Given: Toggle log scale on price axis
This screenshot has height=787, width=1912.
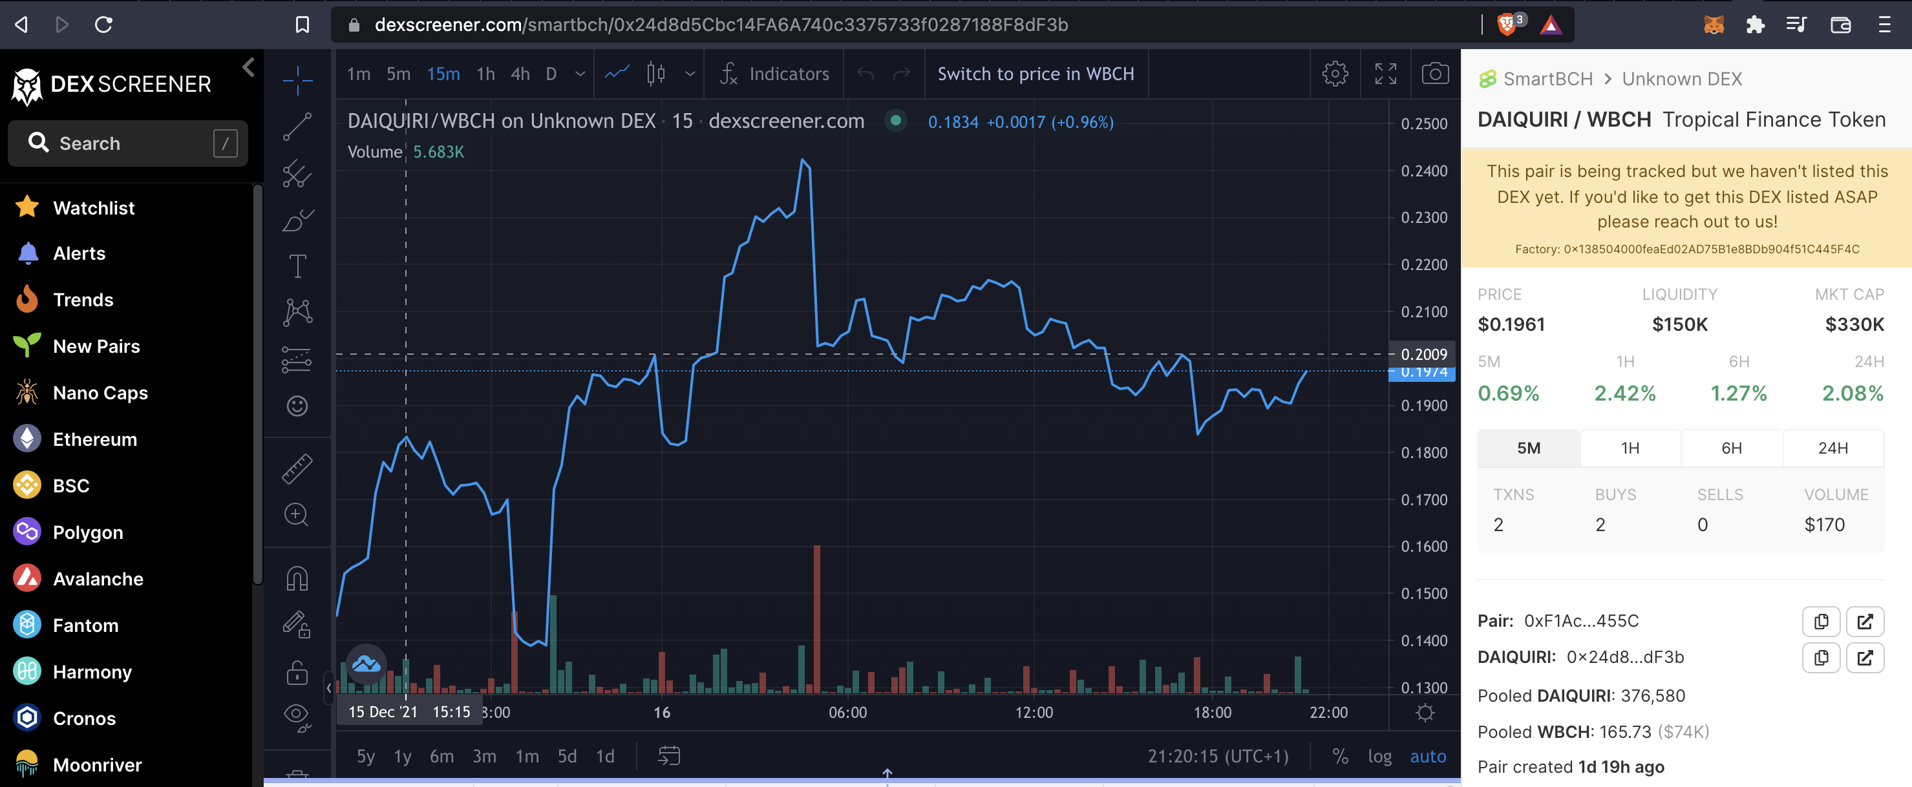Looking at the screenshot, I should pos(1379,756).
